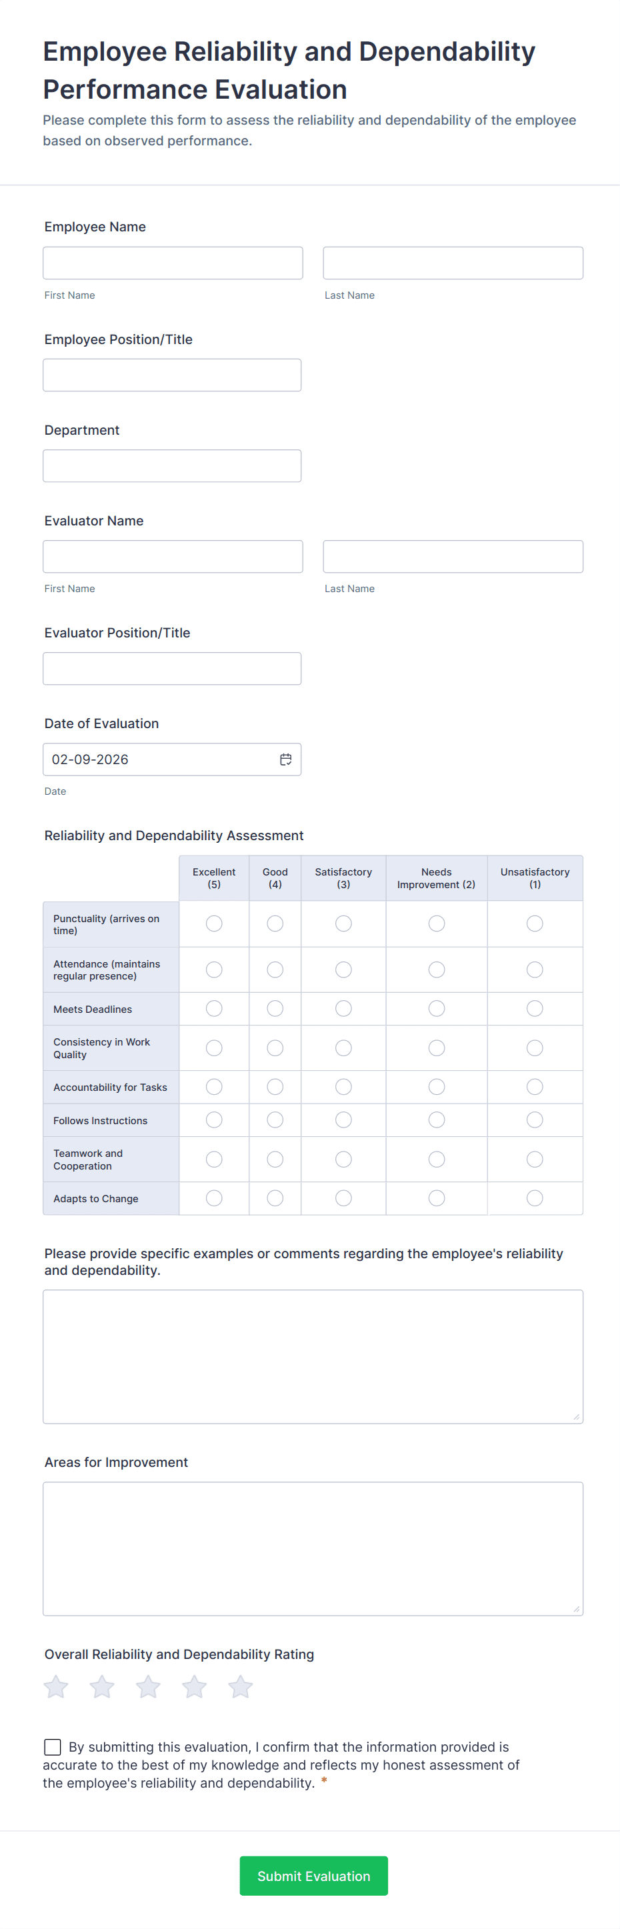
Task: Click the Evaluator Last Name field
Action: [x=453, y=556]
